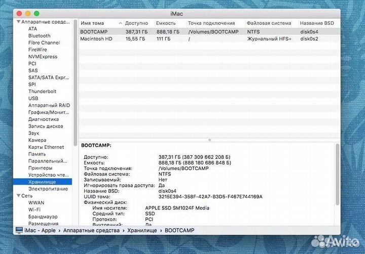Select WWAN under Сеть
This screenshot has height=254, width=365.
[36, 203]
